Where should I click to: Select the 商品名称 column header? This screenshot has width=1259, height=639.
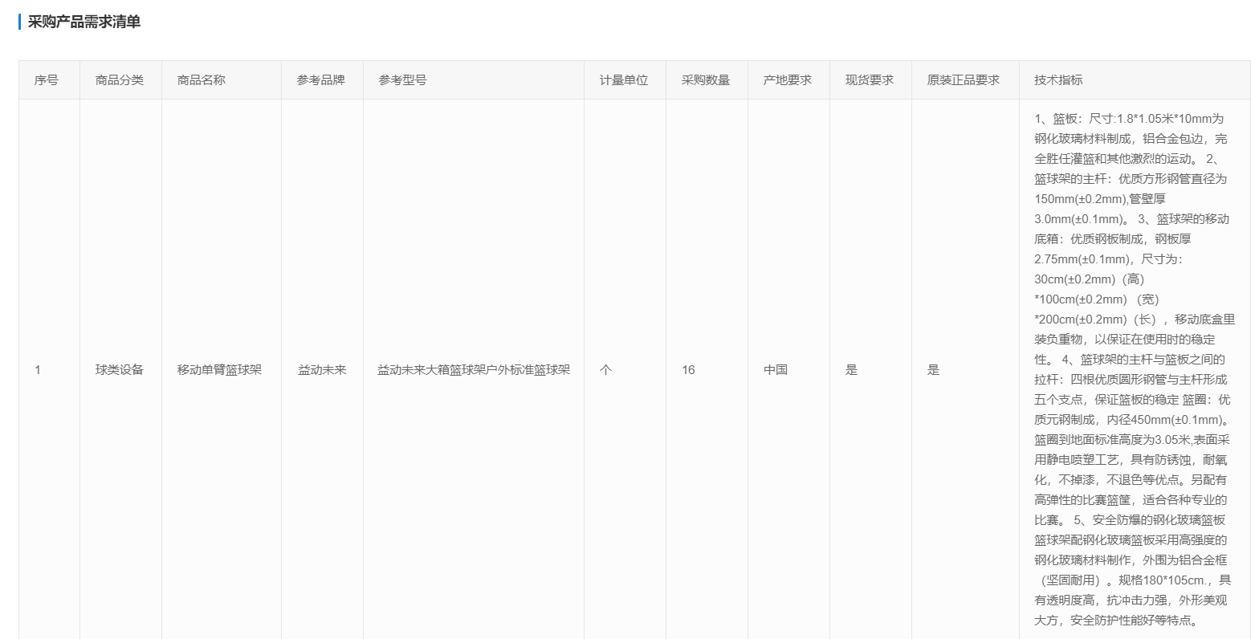(202, 80)
